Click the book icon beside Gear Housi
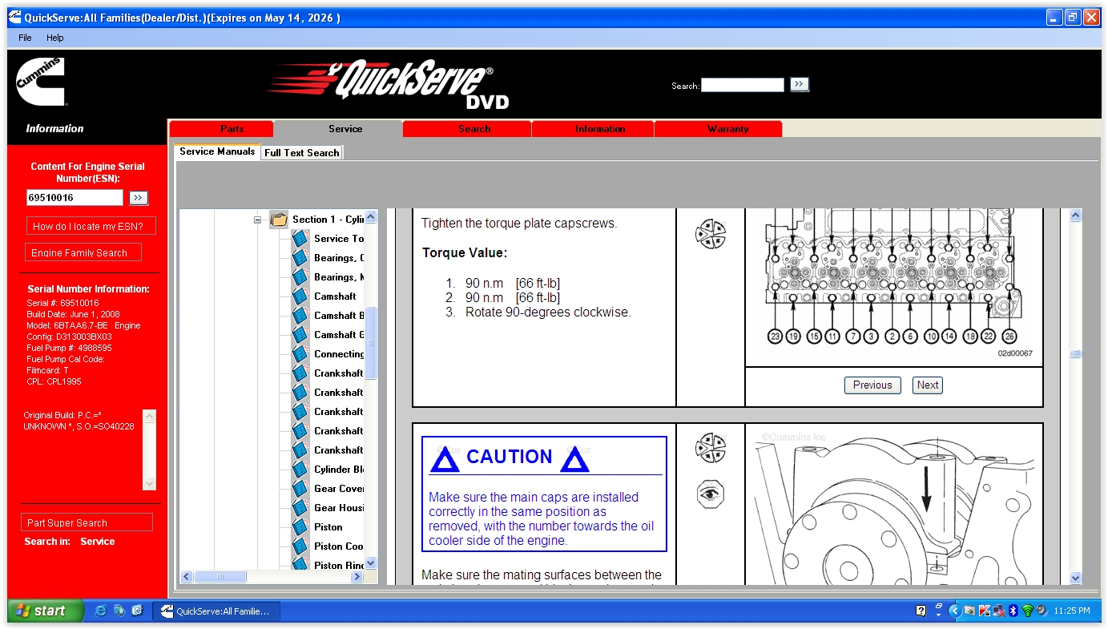This screenshot has width=1108, height=629. tap(300, 508)
